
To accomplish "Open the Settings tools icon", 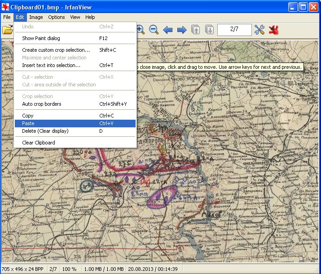I will pyautogui.click(x=259, y=30).
